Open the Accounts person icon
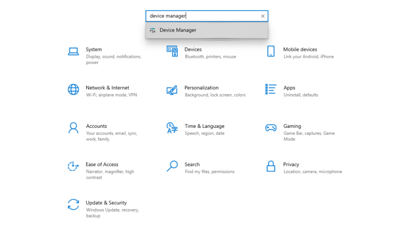 click(x=73, y=128)
